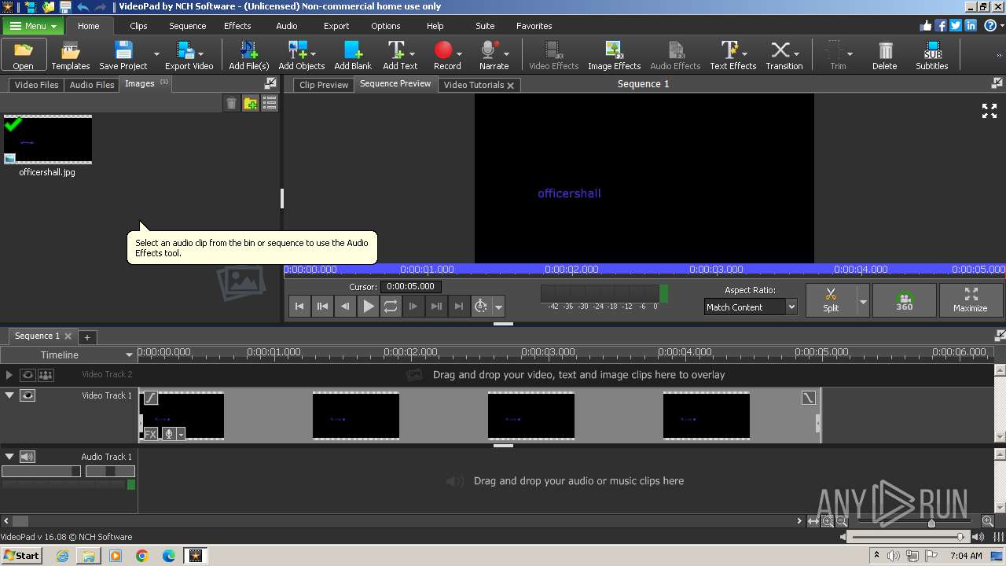Open the Effects ribbon tab
Screen dimensions: 1006x566
point(237,26)
